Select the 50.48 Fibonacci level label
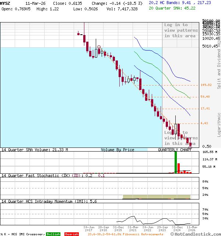 click(205, 97)
